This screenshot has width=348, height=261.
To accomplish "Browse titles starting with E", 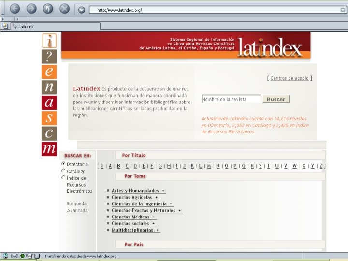I will point(144,166).
